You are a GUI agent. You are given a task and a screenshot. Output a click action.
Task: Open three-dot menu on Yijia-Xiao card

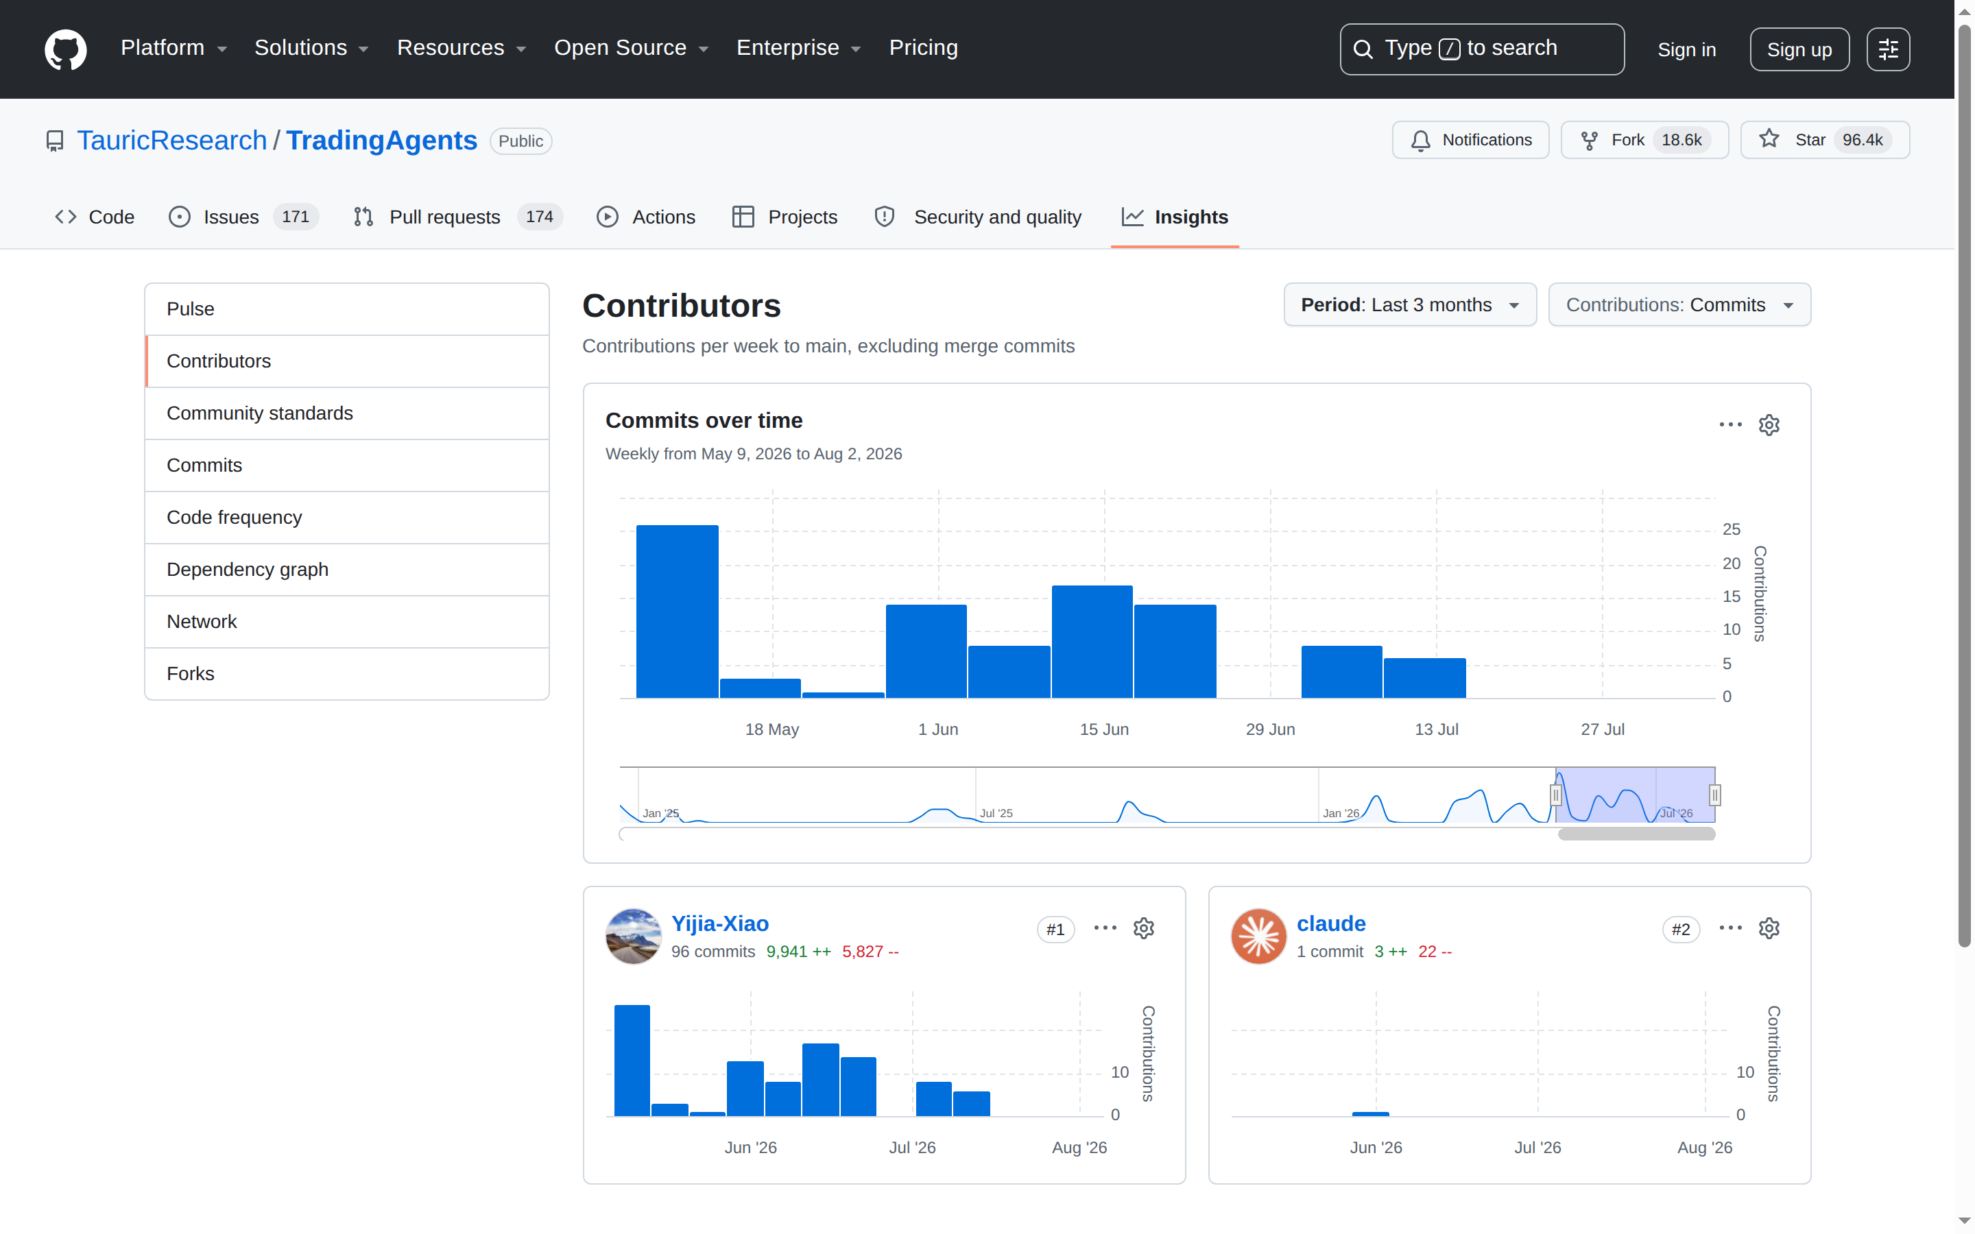[1105, 928]
